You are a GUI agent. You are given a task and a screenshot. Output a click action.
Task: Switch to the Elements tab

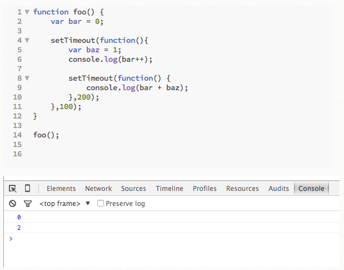[x=61, y=189]
